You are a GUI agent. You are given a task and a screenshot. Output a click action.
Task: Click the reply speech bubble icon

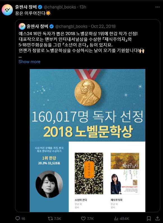17,218
